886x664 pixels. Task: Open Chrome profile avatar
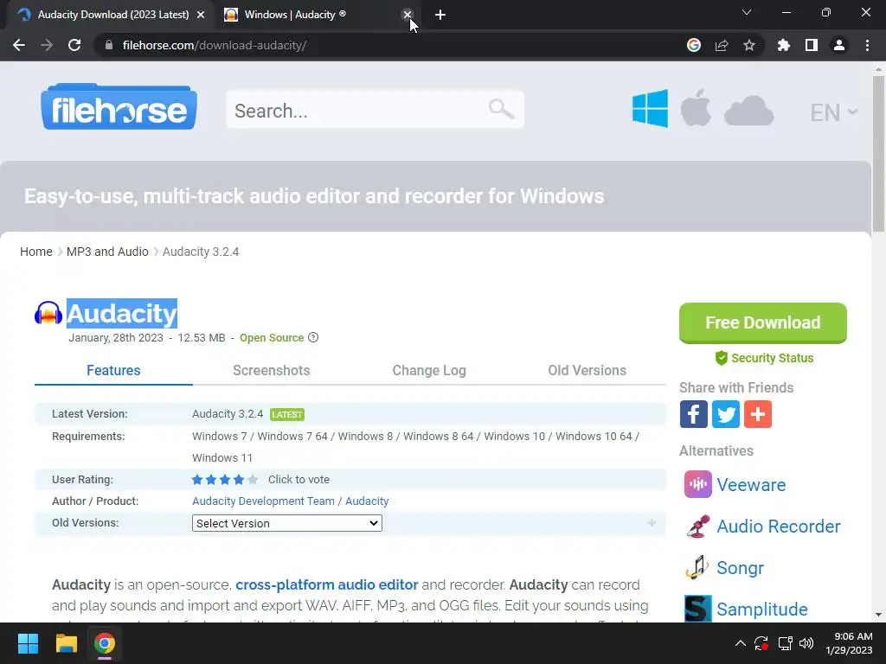click(x=839, y=45)
